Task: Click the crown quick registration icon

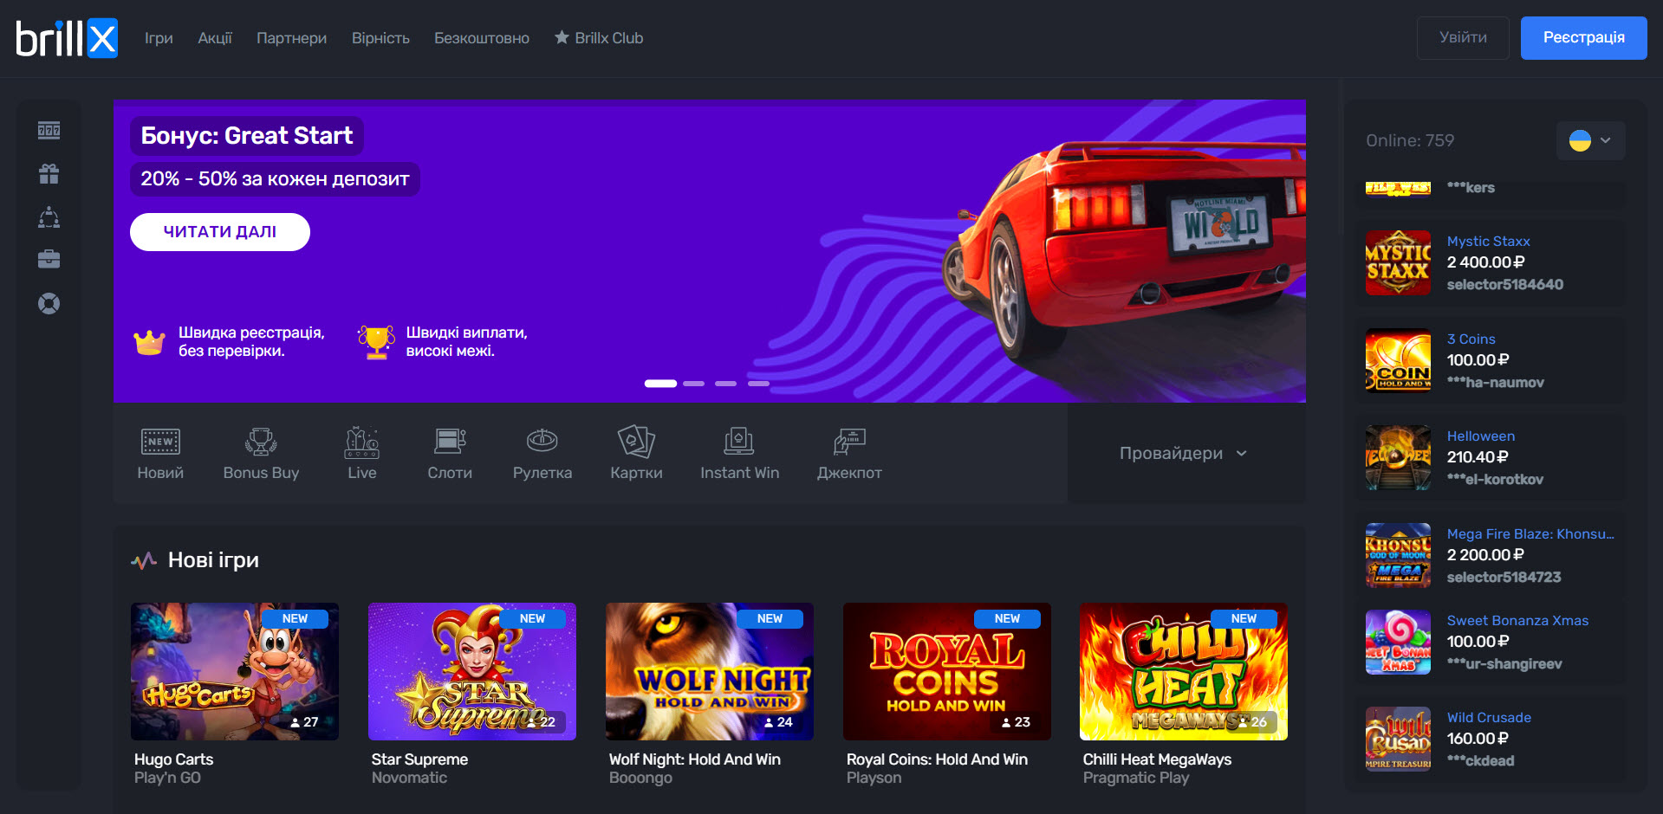Action: tap(149, 342)
